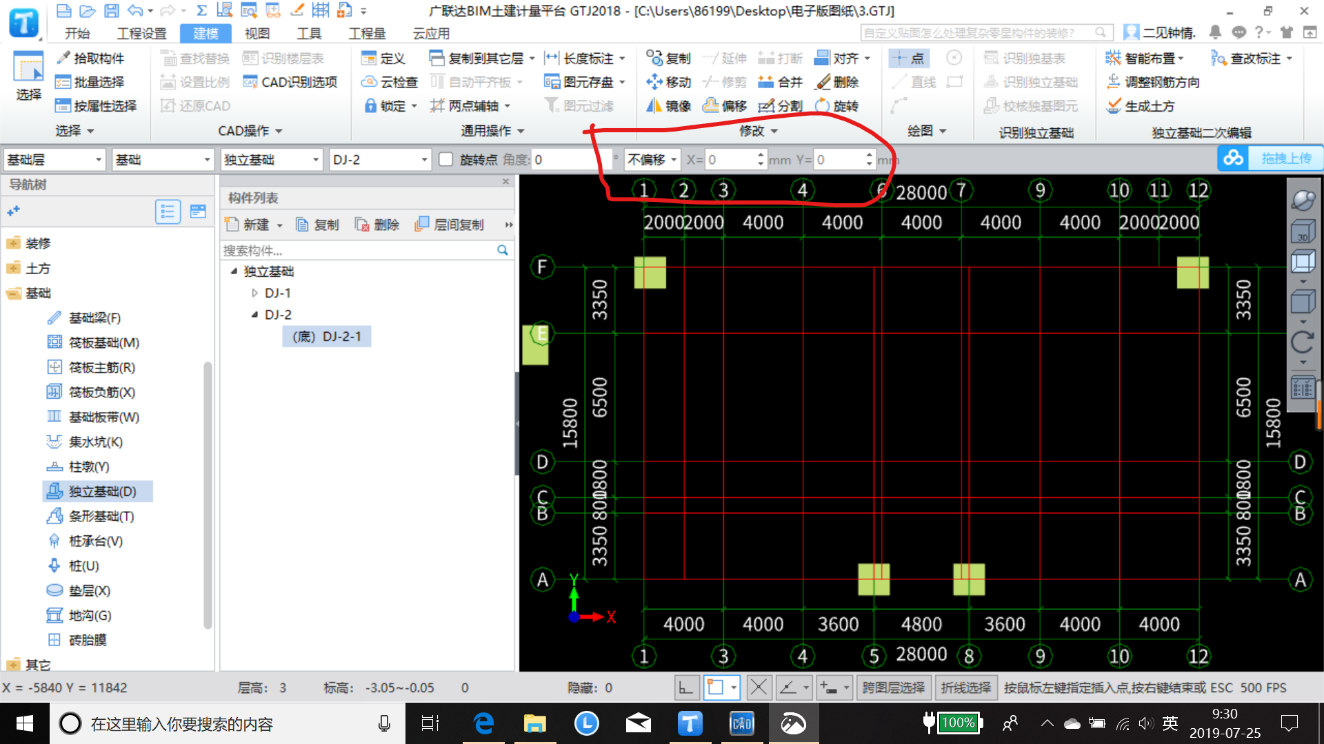The width and height of the screenshot is (1324, 744).
Task: Select 桩承台(V) in navigation tree
Action: (86, 541)
